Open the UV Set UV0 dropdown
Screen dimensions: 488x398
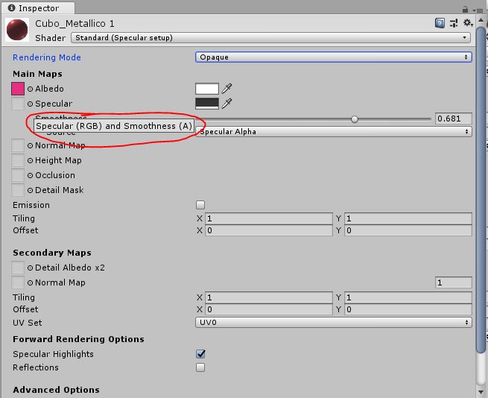pos(333,323)
